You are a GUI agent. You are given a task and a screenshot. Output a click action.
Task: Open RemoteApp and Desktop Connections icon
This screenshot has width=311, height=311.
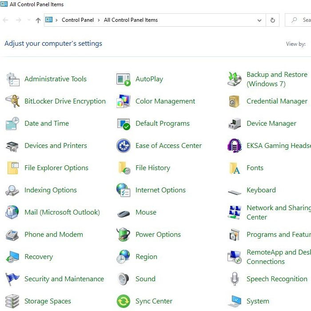(235, 257)
